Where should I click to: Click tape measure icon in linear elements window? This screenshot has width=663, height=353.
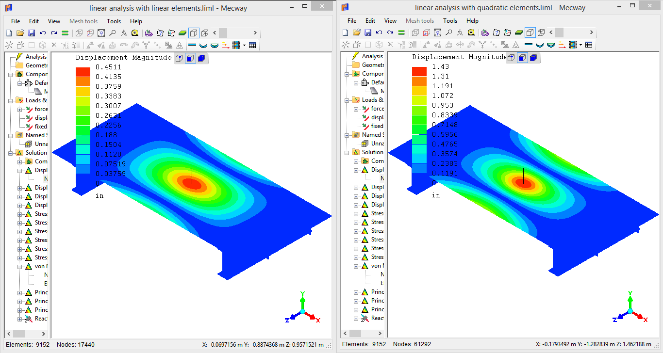135,33
